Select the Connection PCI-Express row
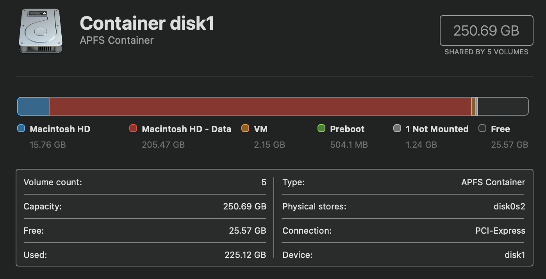This screenshot has height=279, width=546. (x=403, y=231)
